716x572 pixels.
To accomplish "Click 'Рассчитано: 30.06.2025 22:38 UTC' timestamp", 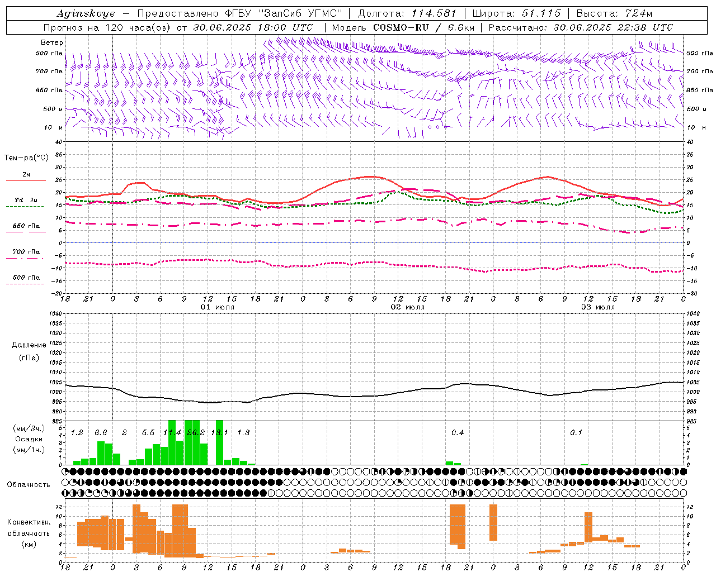I will click(x=581, y=27).
